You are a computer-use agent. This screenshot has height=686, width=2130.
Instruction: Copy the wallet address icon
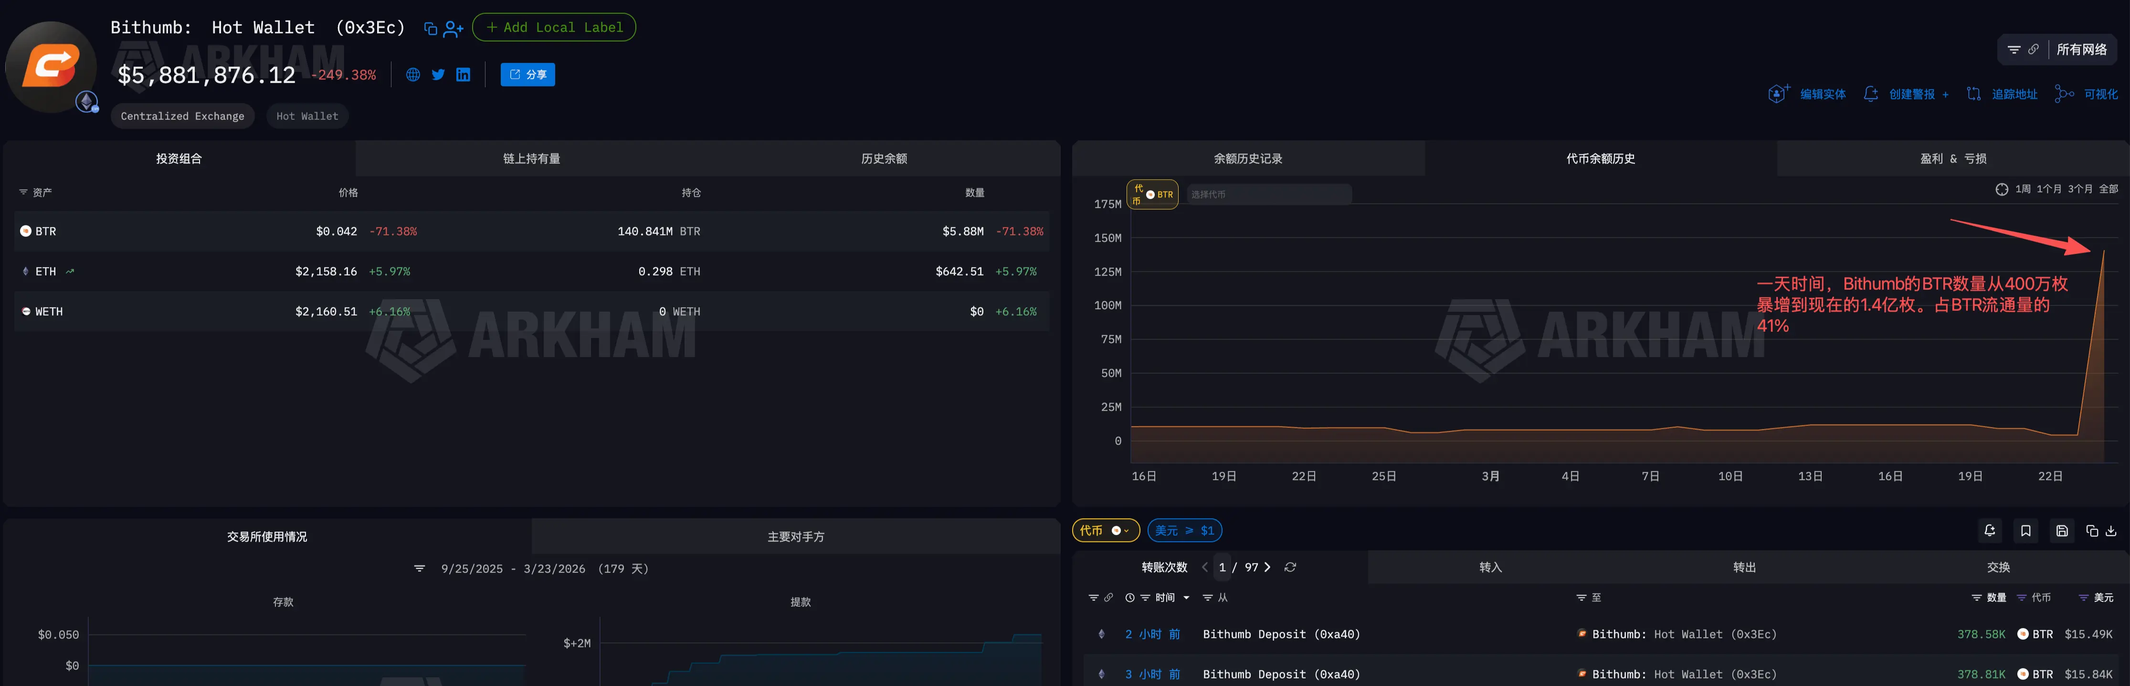(430, 29)
